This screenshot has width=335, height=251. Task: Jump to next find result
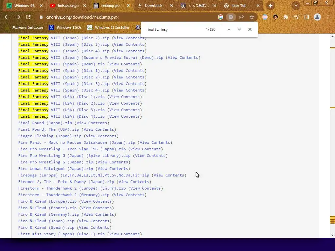239,29
